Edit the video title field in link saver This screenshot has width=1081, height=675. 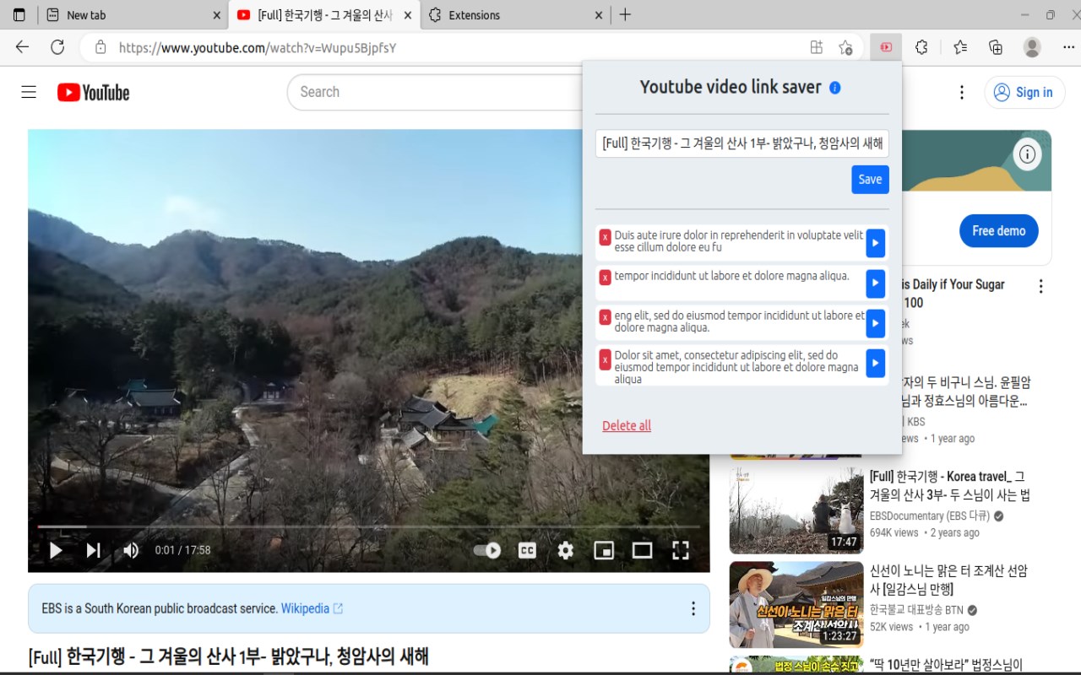[x=742, y=143]
